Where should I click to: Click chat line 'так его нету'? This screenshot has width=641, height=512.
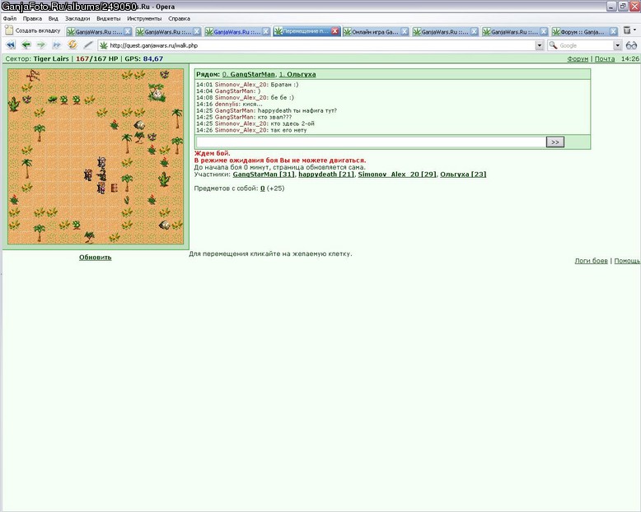click(x=251, y=130)
